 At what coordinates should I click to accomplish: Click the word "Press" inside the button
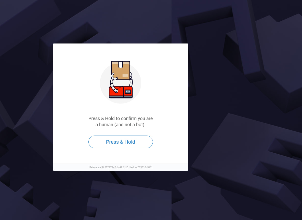tap(112, 142)
